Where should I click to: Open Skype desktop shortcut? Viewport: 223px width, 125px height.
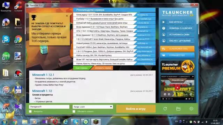point(6,41)
